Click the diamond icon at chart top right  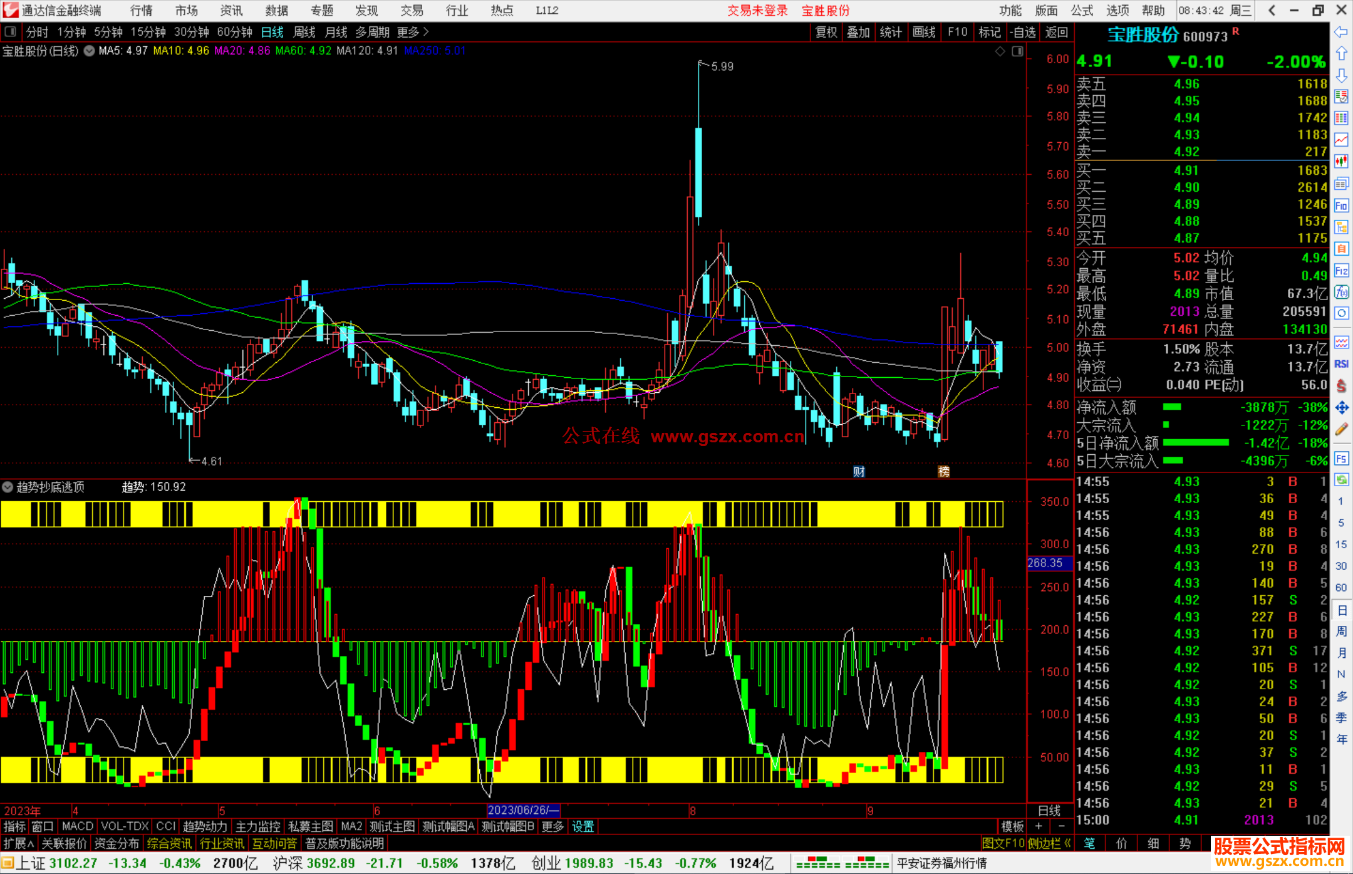(x=1000, y=51)
